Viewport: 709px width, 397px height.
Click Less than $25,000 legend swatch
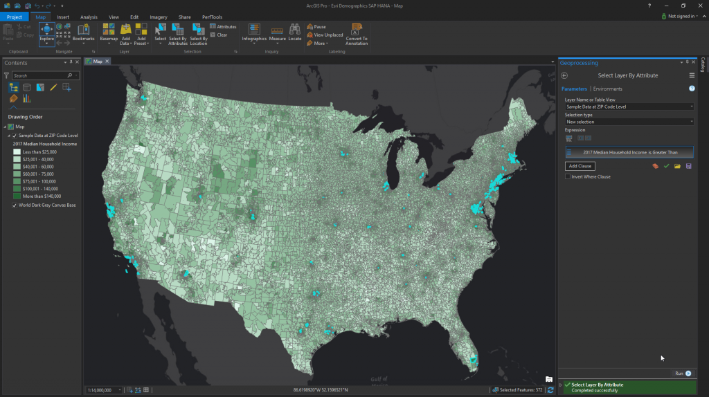coord(17,152)
